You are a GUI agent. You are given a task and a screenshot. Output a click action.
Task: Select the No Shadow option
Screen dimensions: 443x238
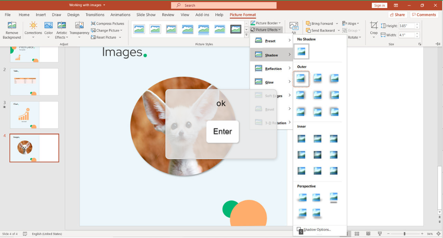(301, 52)
